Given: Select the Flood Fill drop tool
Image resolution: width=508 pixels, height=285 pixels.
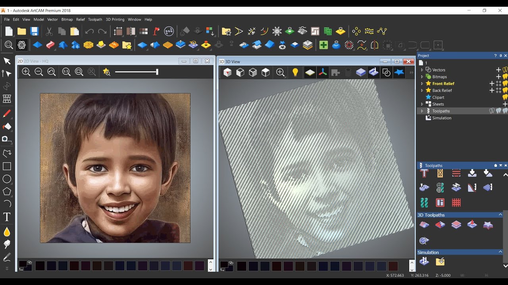Looking at the screenshot, I should click(x=7, y=232).
